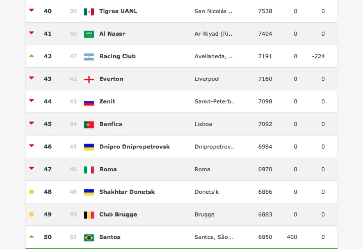Screen dimensions: 363x249
Task: Click the Belgium flag beside Club Brugge
Action: click(89, 215)
